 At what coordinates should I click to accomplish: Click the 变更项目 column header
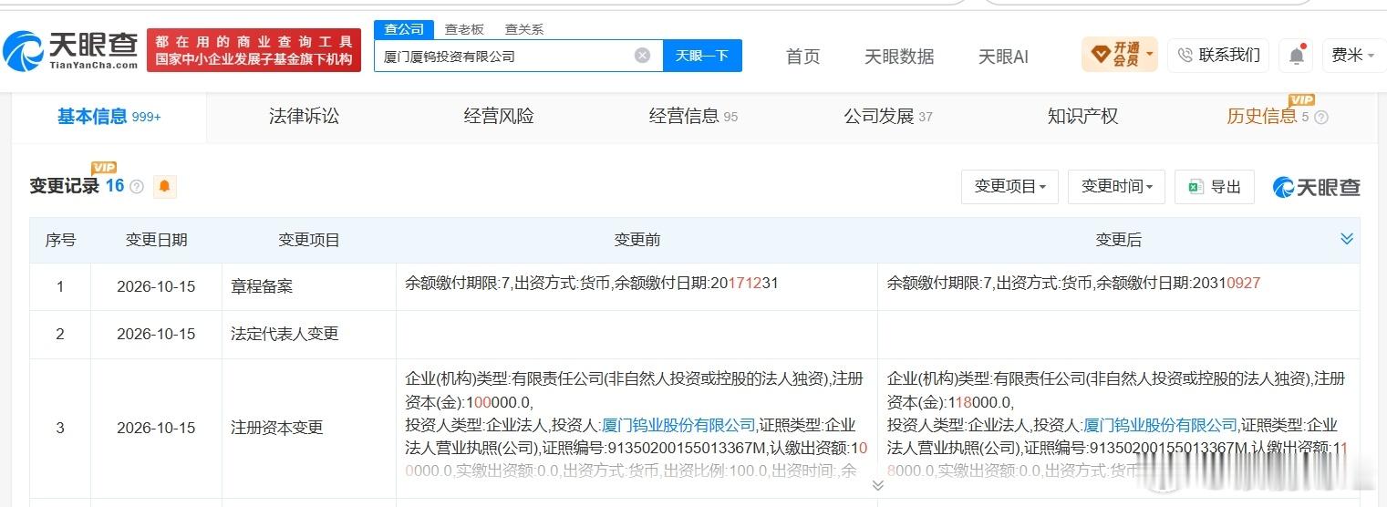(309, 240)
